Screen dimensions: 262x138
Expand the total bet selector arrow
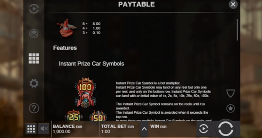(x=144, y=129)
